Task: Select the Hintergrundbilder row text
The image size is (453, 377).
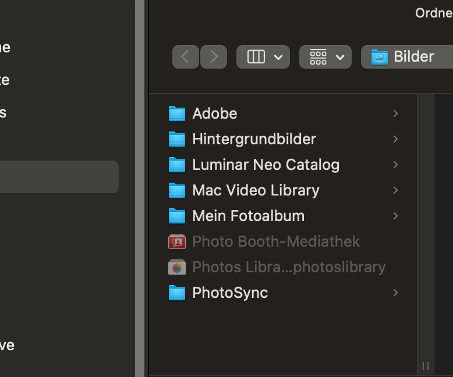Action: (x=254, y=139)
